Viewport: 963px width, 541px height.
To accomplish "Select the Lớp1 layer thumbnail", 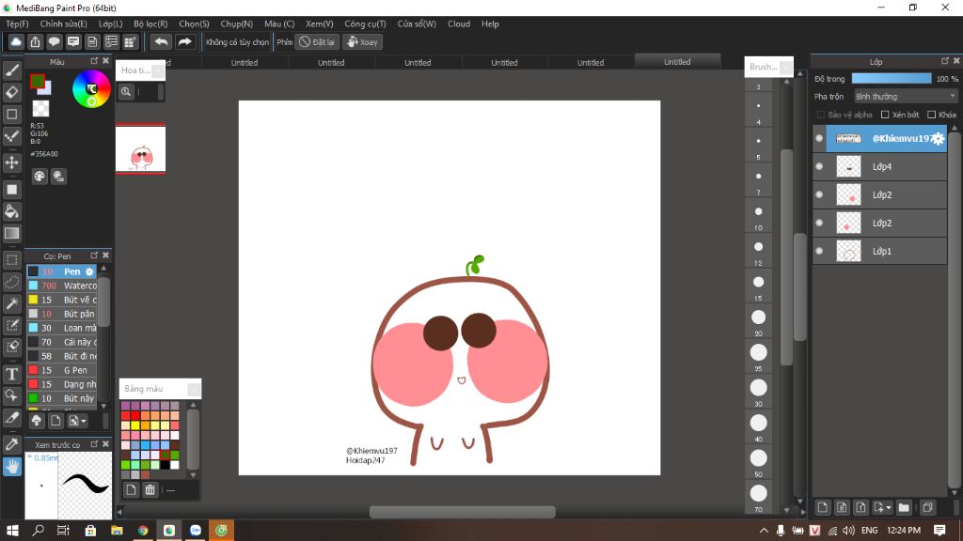I will pos(848,252).
